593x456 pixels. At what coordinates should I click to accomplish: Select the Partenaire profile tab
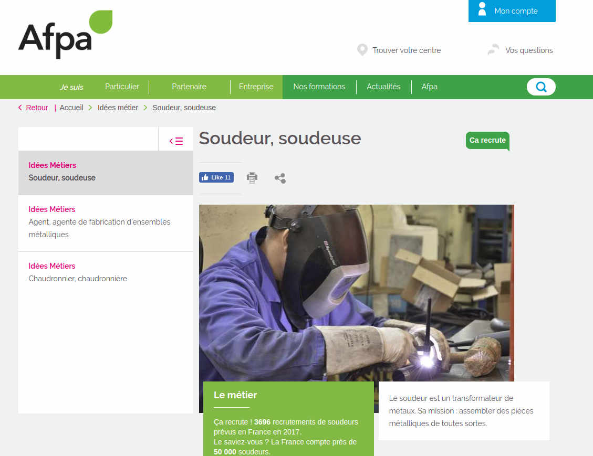189,87
